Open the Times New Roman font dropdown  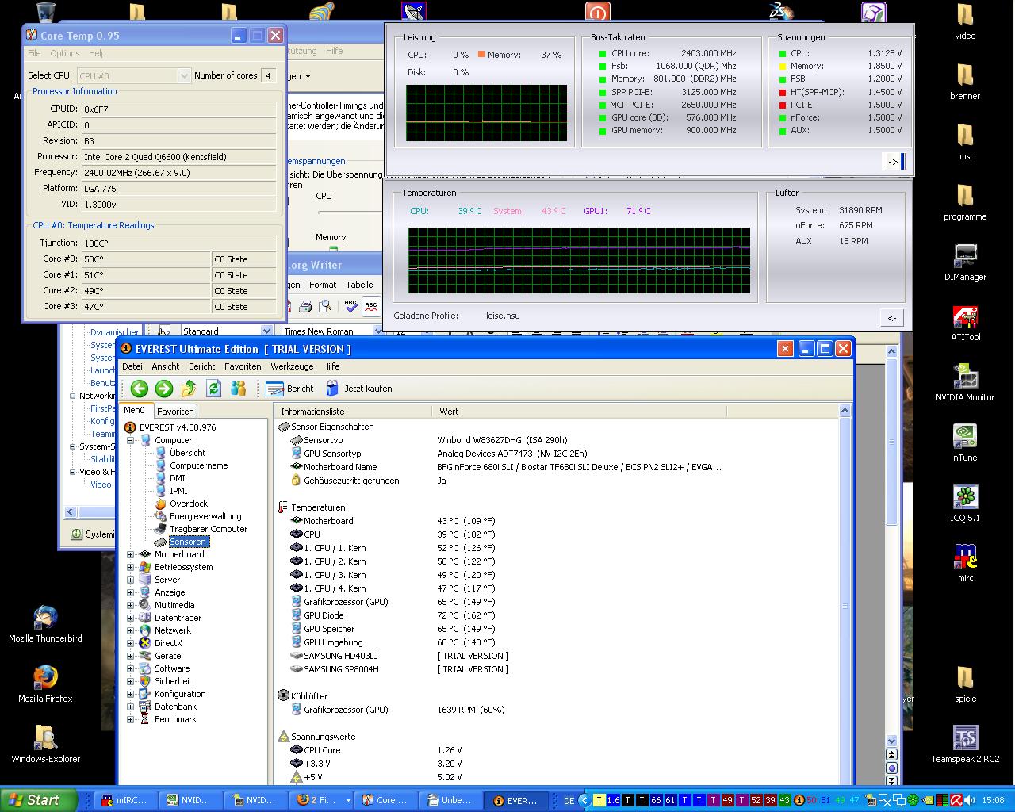377,331
